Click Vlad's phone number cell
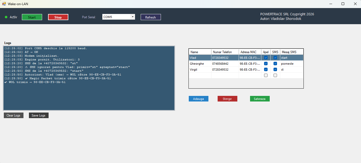 [225, 58]
